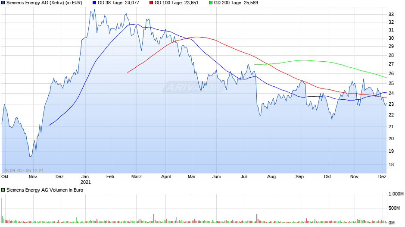Screen dimensions: 405x227
Task: Select the 'Siemens Energy AG (Xetra) (in EUR)' label
Action: [x=44, y=3]
